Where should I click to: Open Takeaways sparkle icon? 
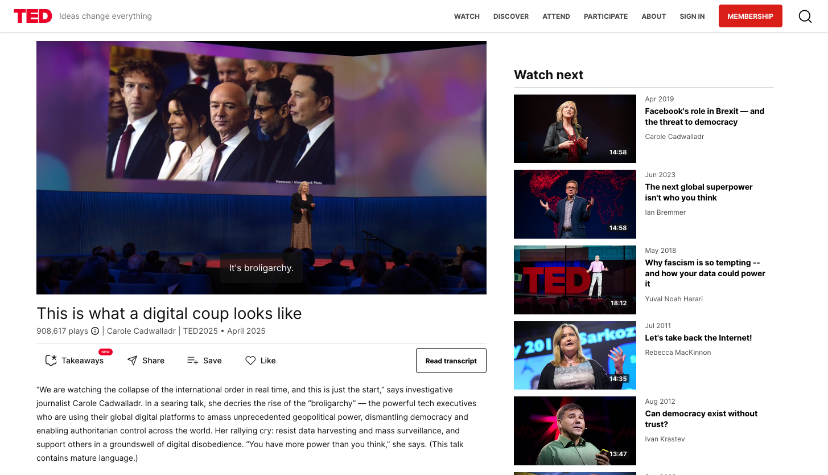[x=51, y=361]
